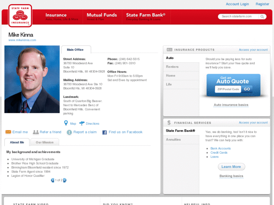
Task: Select the Renters insurance product tab
Action: (181, 67)
